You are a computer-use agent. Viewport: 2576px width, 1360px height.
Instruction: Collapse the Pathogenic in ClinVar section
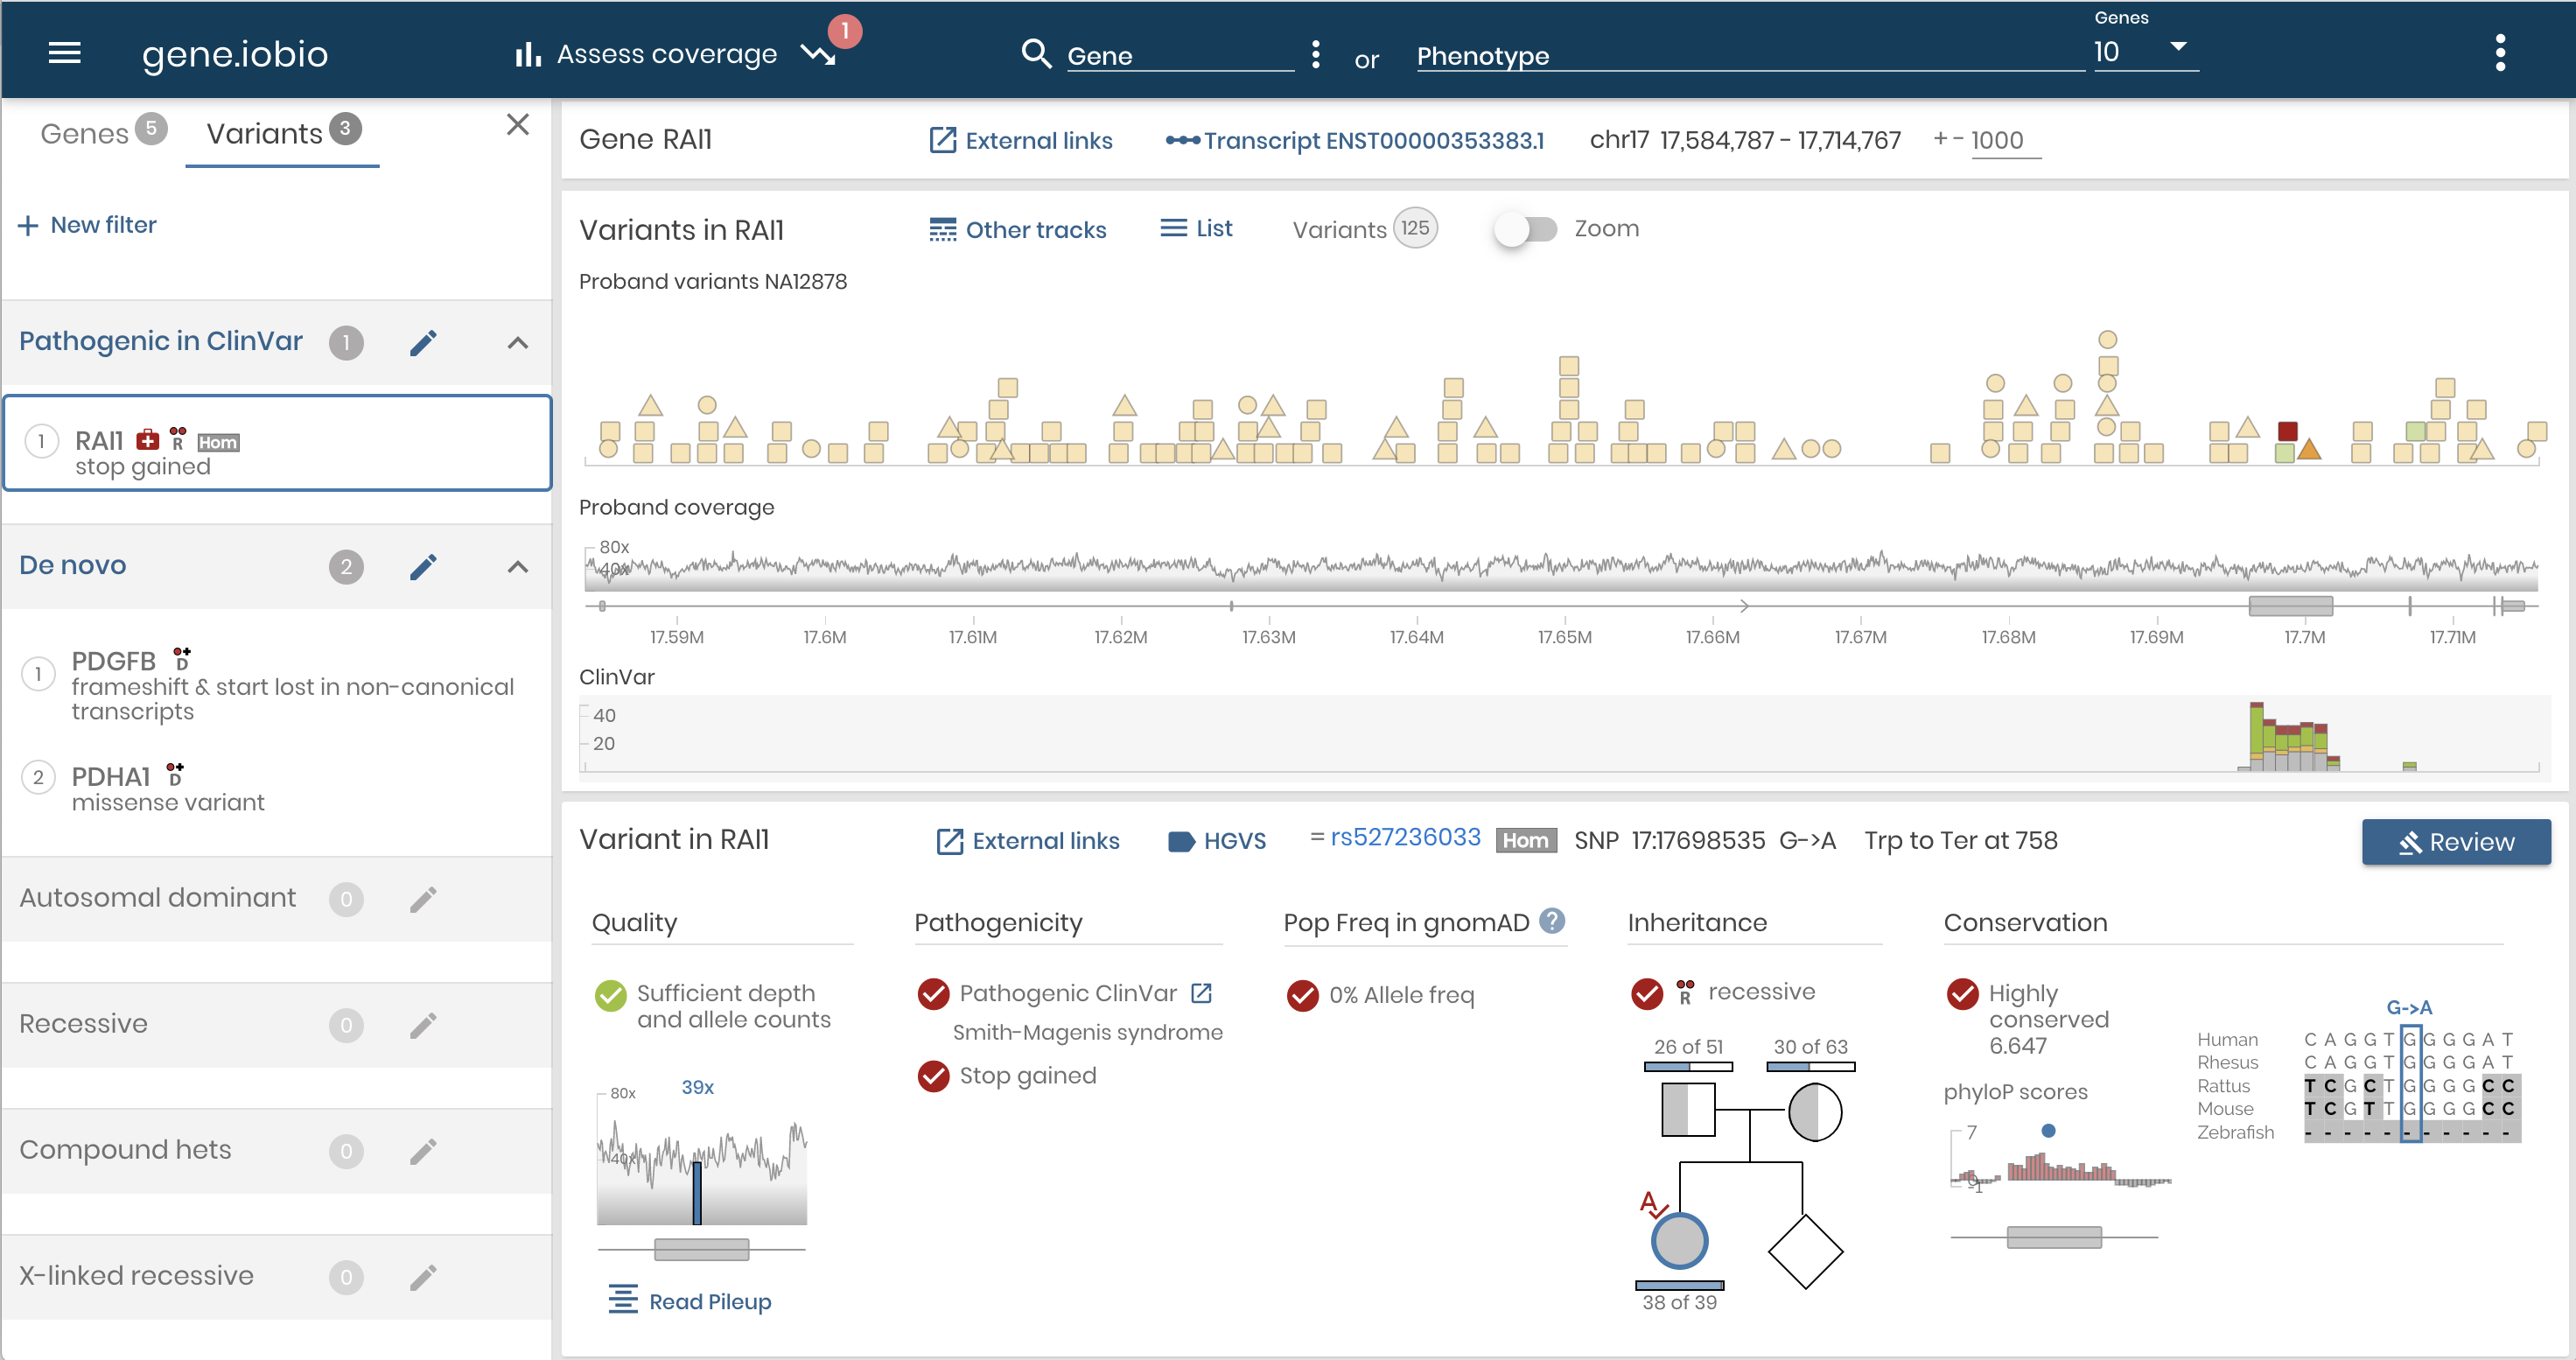(517, 343)
